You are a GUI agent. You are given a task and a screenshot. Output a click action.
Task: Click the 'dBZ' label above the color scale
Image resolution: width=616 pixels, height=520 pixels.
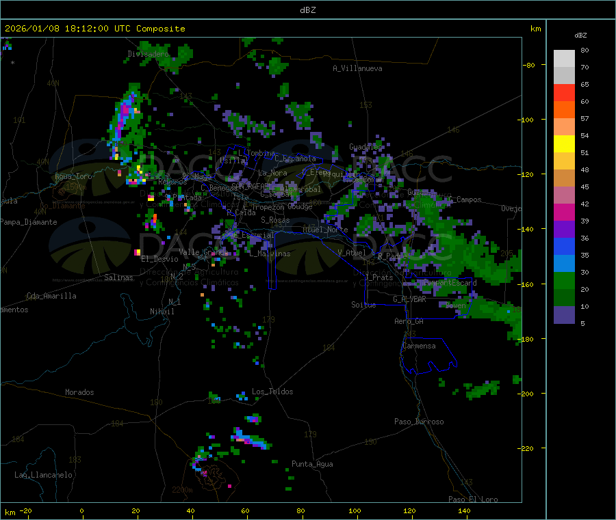(580, 36)
